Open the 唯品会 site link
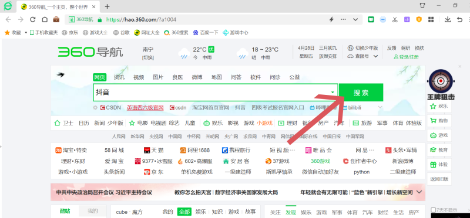 (318, 150)
